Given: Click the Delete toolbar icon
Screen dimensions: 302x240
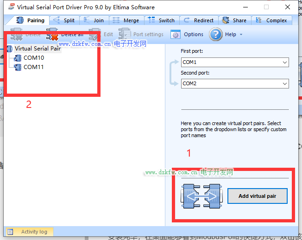Looking at the screenshot, I should pyautogui.click(x=17, y=34).
